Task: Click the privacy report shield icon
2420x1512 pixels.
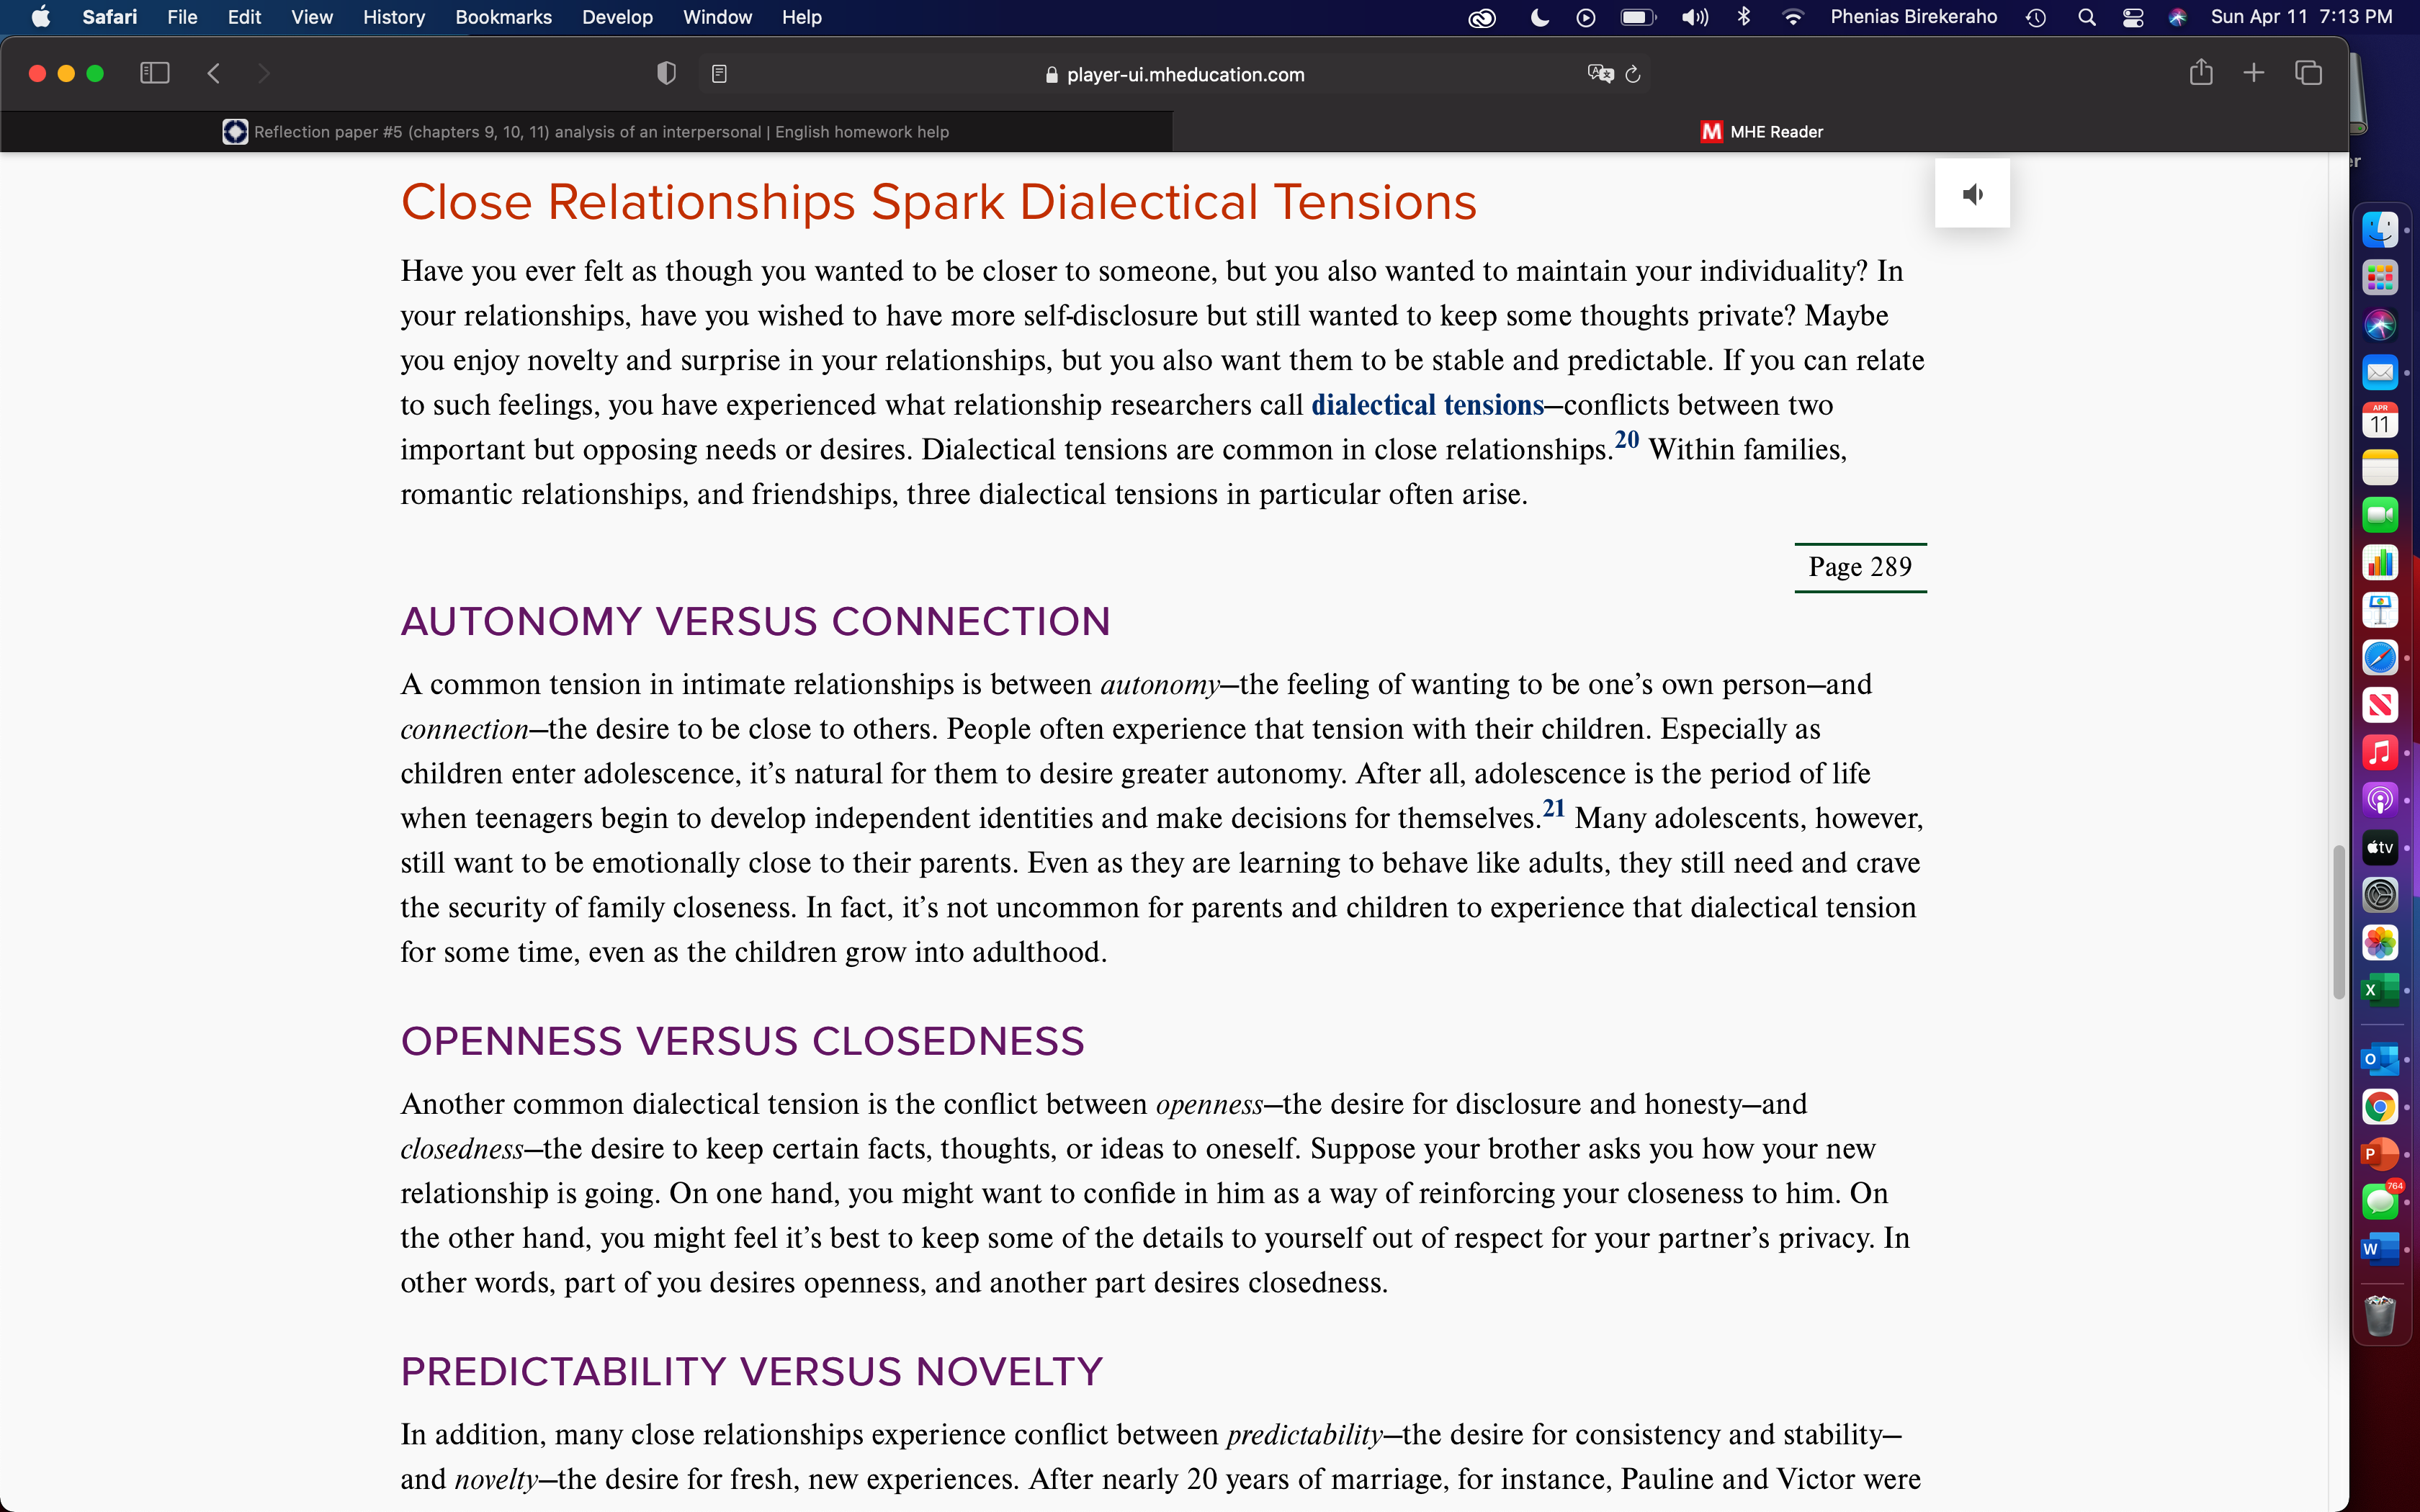Action: [666, 73]
